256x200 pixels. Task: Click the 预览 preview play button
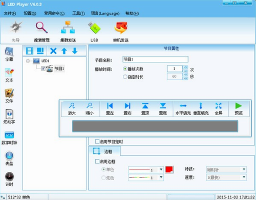pyautogui.click(x=239, y=108)
